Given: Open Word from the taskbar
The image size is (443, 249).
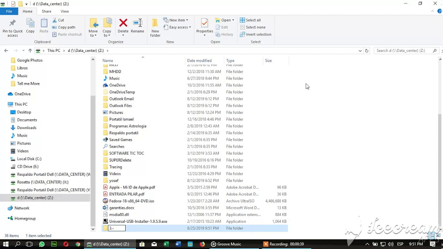Looking at the screenshot, I should (178, 244).
